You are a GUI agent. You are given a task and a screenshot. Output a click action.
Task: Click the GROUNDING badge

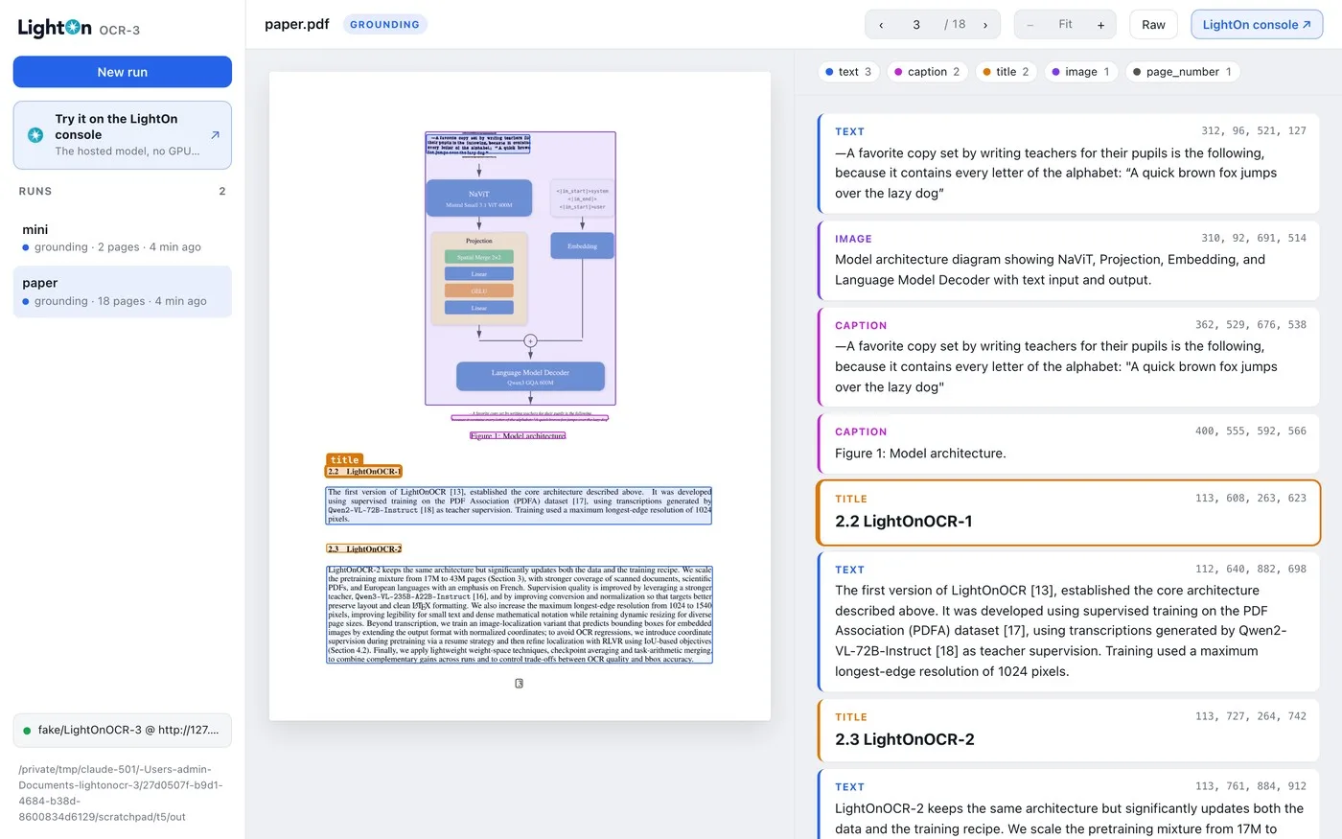point(384,25)
